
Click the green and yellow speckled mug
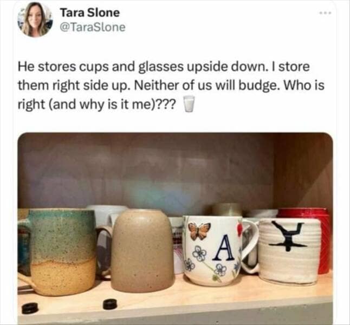point(59,252)
